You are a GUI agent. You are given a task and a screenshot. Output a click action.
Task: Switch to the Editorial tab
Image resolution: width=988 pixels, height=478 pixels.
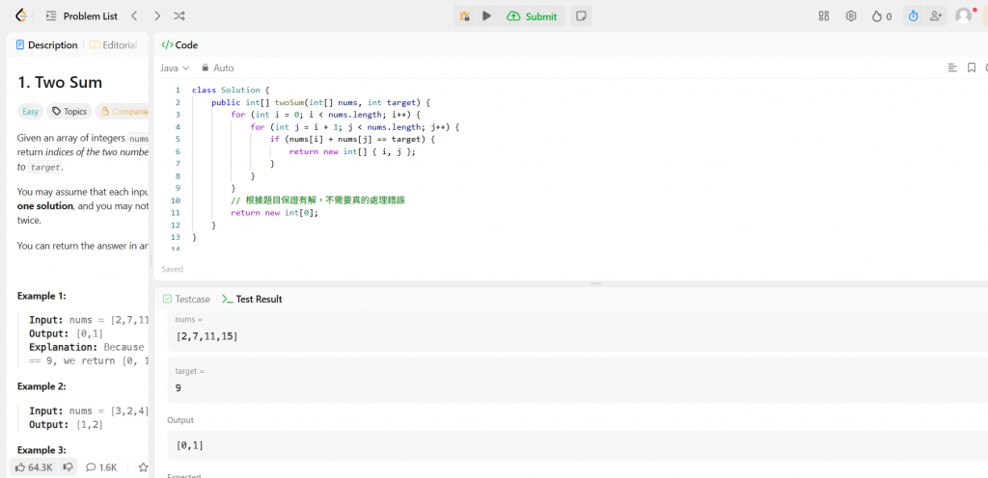tap(114, 45)
